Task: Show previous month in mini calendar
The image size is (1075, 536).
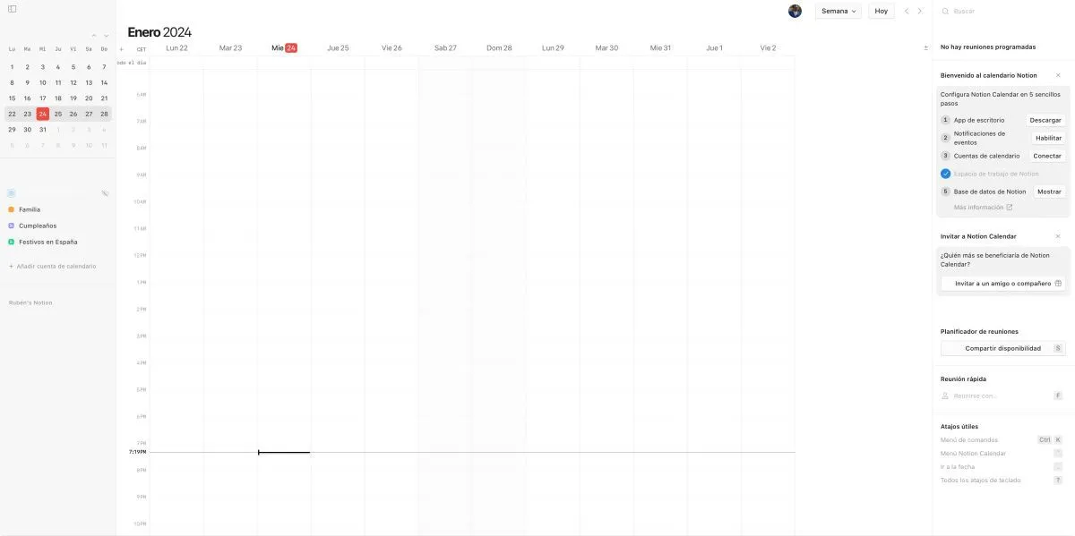Action: point(94,36)
